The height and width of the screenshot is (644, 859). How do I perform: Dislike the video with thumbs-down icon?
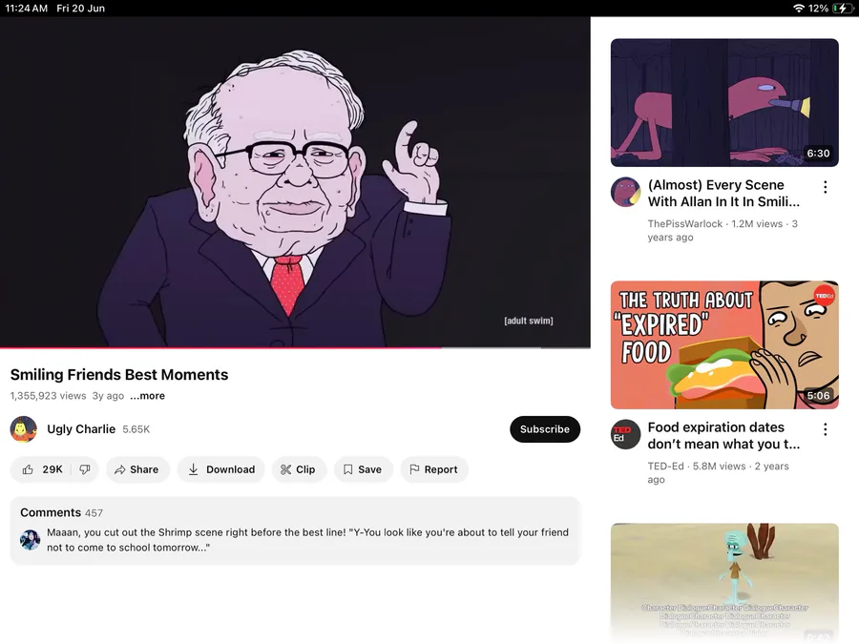point(85,469)
